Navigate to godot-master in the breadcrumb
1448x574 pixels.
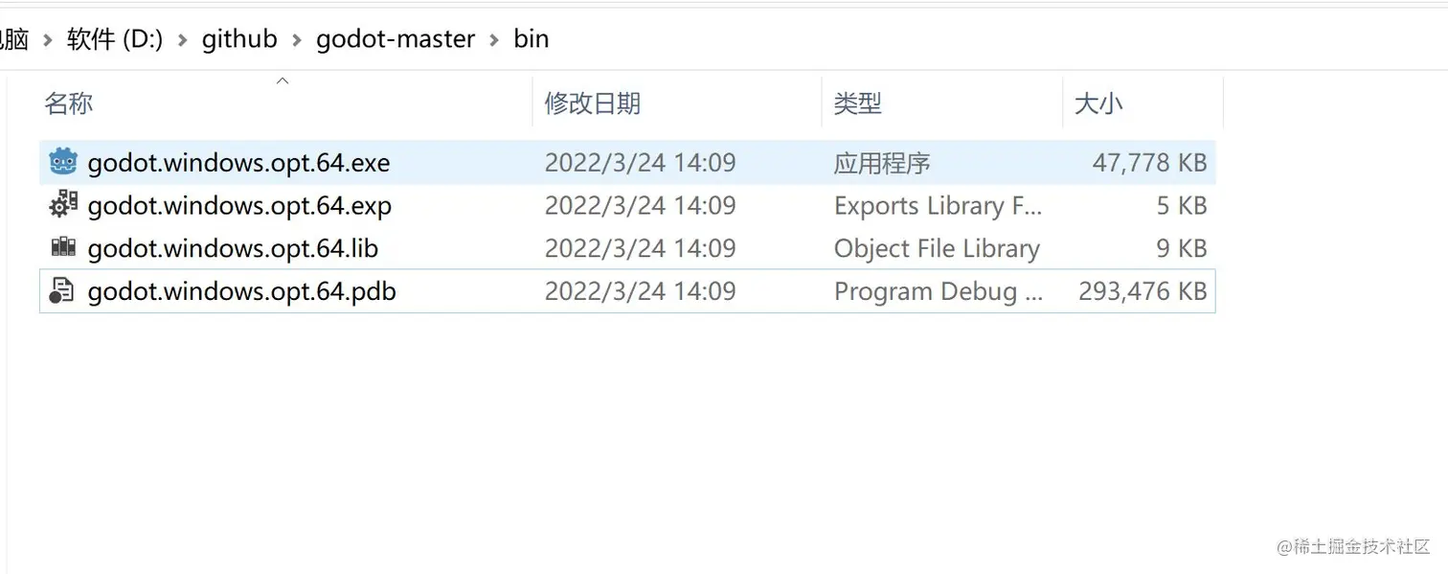tap(396, 39)
